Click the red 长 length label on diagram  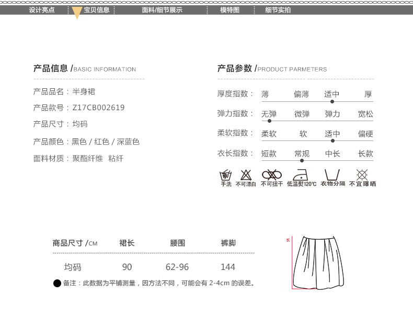click(x=288, y=240)
